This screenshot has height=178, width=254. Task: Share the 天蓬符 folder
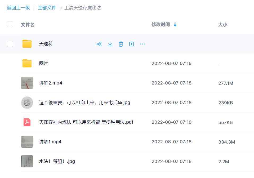(99, 44)
